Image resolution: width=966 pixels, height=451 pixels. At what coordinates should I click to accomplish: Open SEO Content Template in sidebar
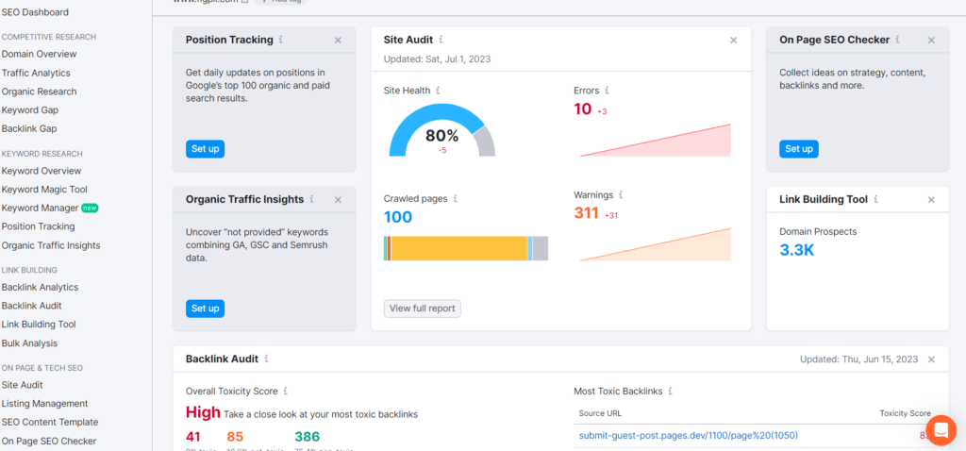coord(50,422)
